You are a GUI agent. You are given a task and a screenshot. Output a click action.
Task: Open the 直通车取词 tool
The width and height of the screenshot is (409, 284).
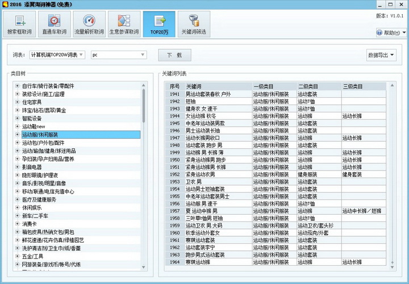pos(55,24)
